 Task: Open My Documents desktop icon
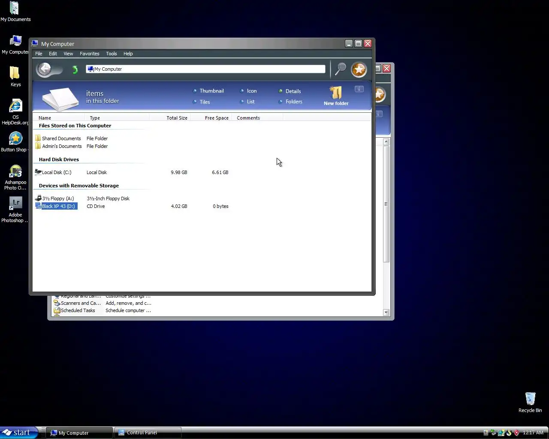pyautogui.click(x=15, y=12)
